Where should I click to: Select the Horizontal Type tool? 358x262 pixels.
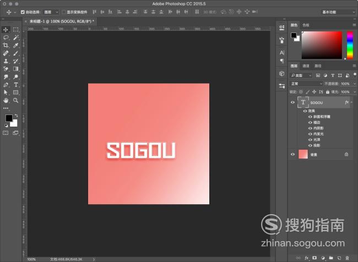[15, 85]
